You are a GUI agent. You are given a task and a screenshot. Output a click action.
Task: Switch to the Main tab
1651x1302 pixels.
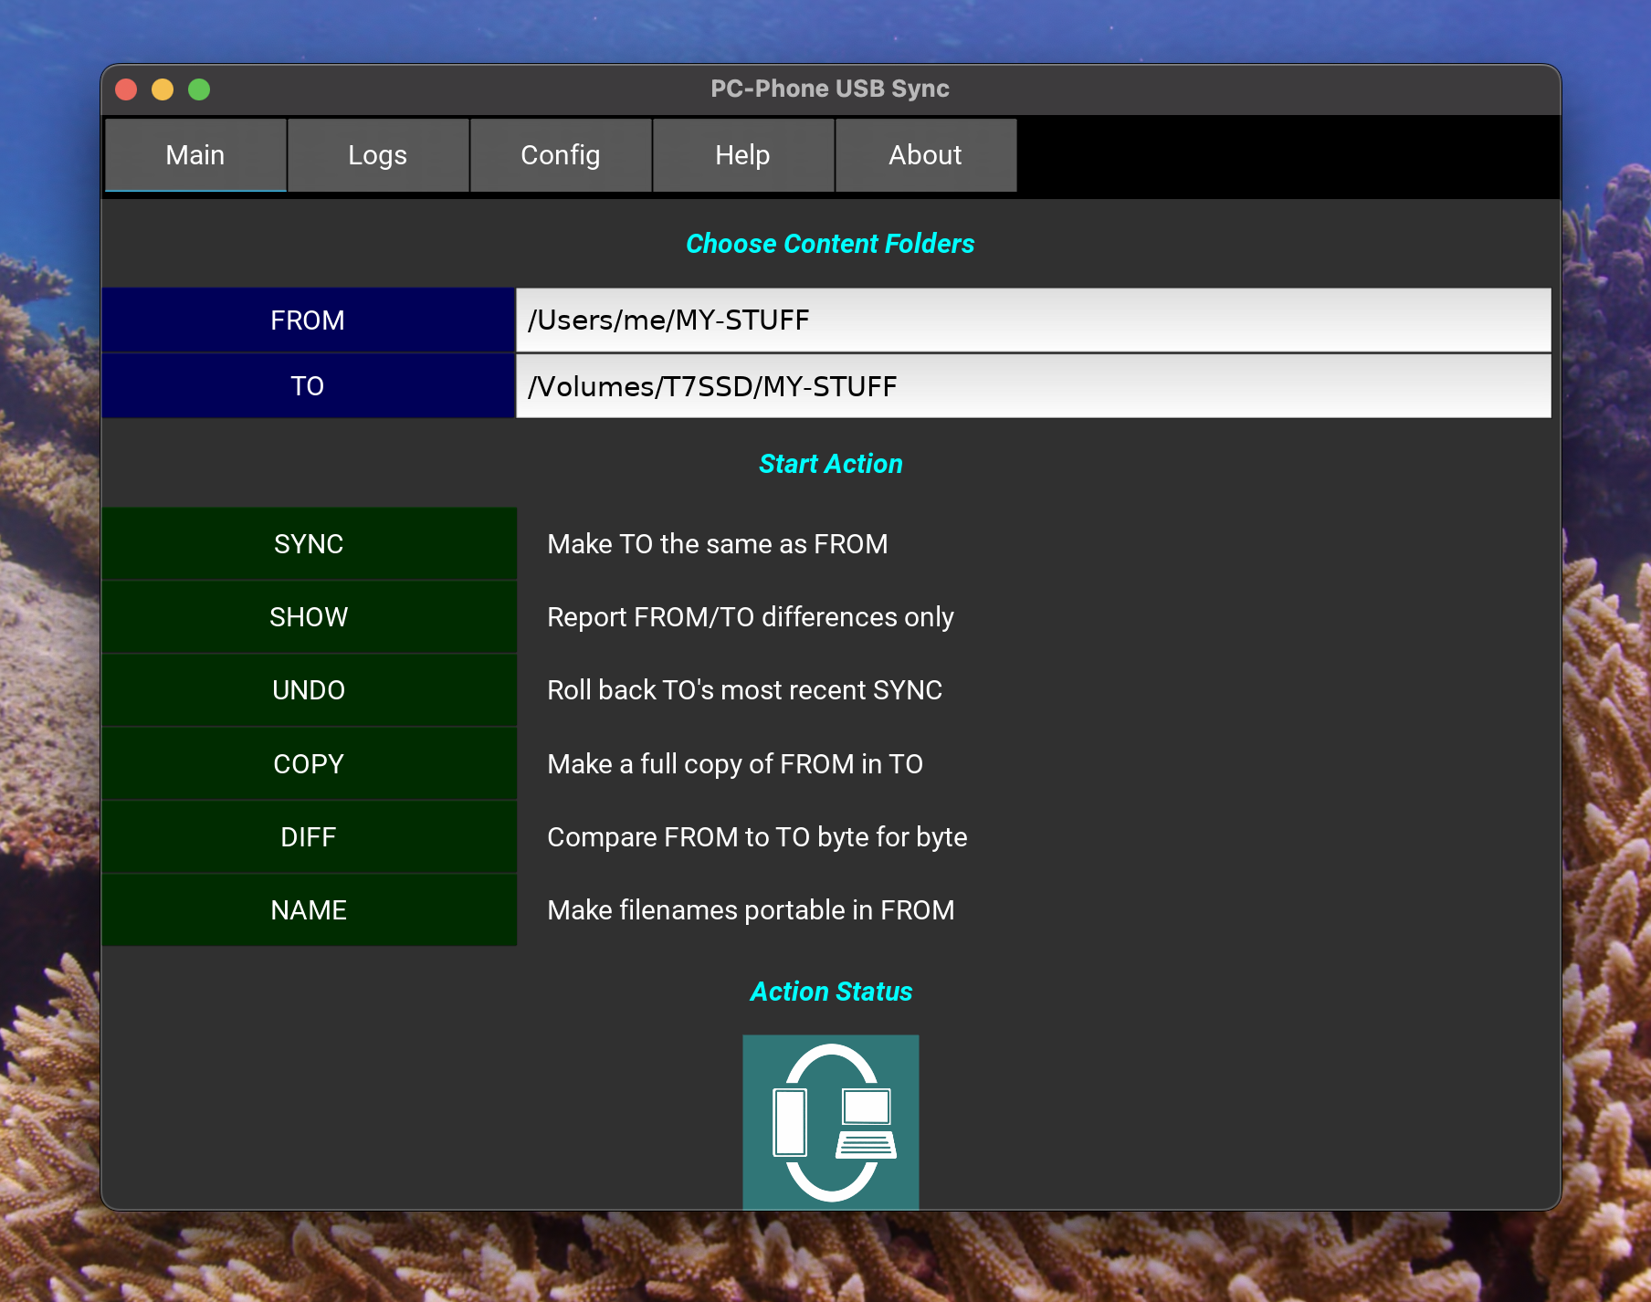(195, 155)
